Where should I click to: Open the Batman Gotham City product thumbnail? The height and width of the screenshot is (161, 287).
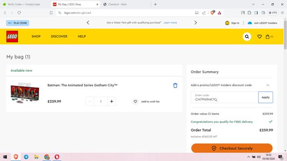(25, 93)
